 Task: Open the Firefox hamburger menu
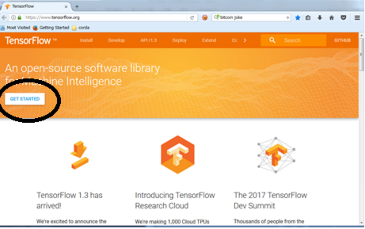point(357,18)
